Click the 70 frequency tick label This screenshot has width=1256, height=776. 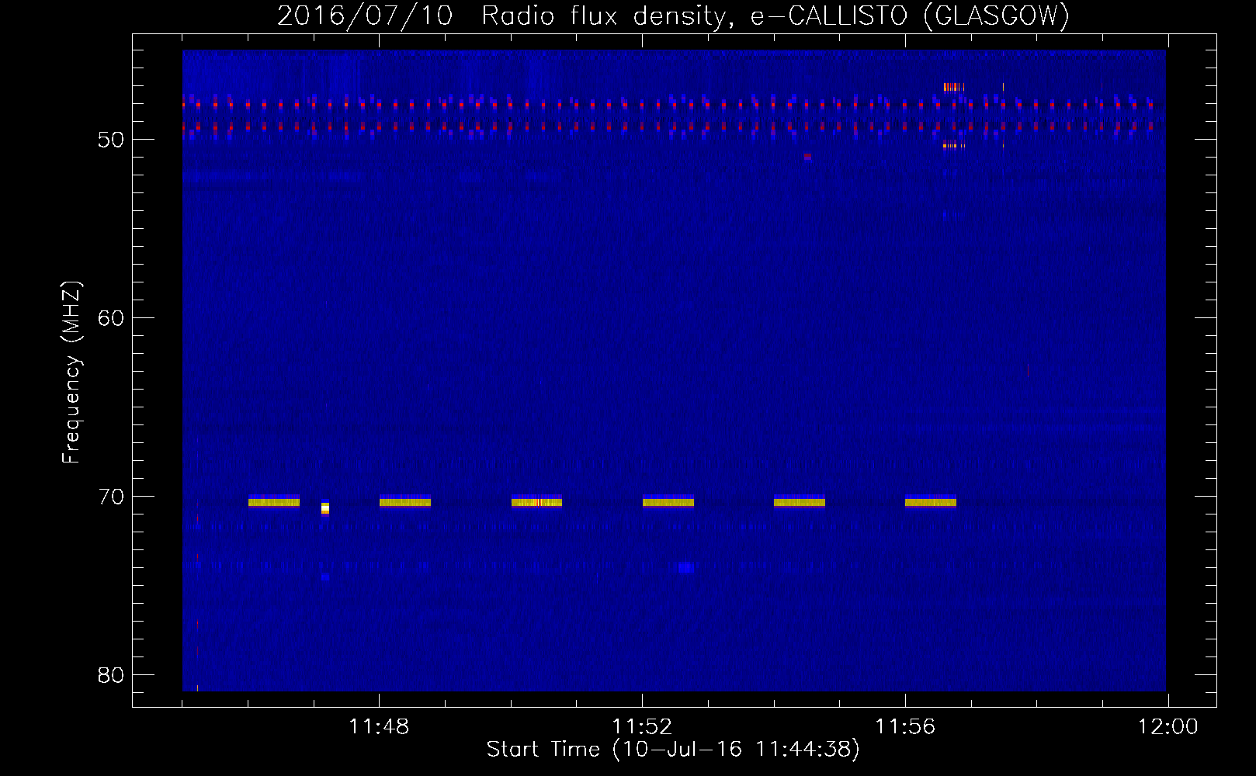110,497
